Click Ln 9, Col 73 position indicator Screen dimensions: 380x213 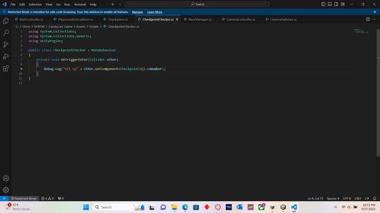315,198
